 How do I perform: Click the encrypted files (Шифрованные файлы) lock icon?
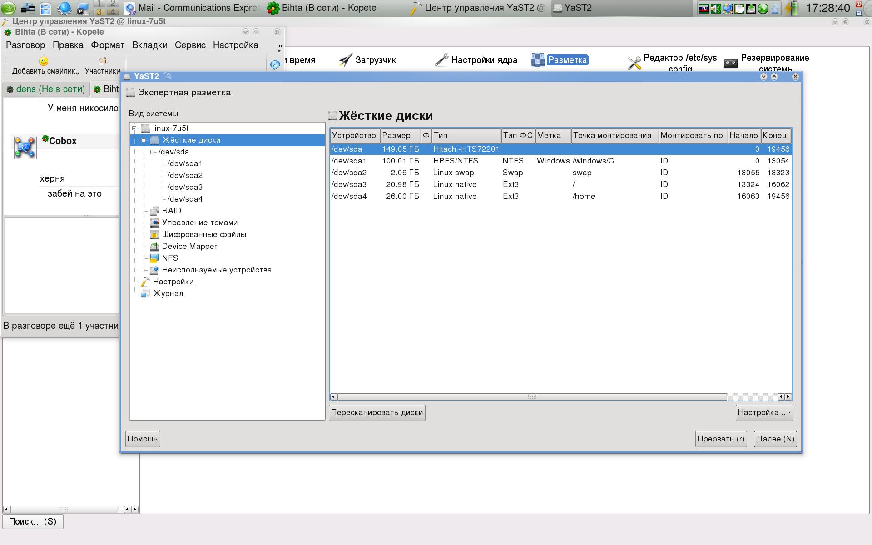tap(154, 234)
